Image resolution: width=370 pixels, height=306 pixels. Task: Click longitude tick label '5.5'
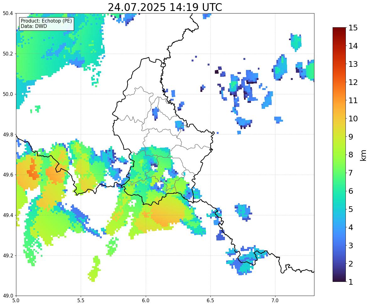pos(81,301)
